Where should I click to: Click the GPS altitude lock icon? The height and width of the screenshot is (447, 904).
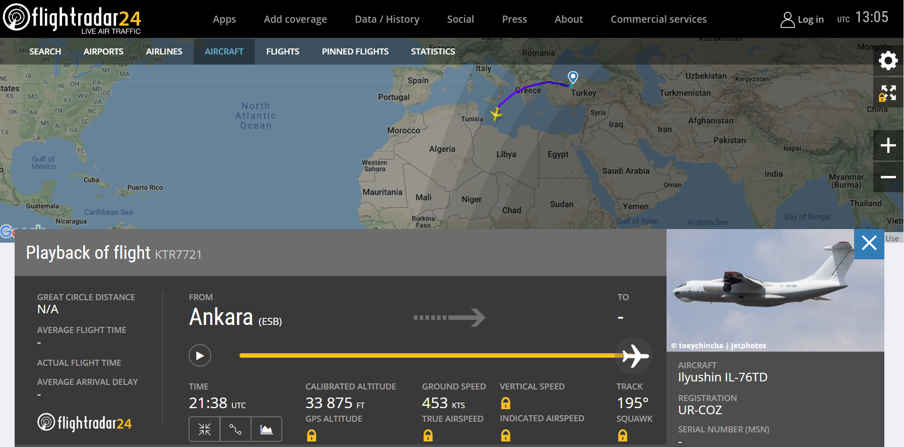pos(312,435)
